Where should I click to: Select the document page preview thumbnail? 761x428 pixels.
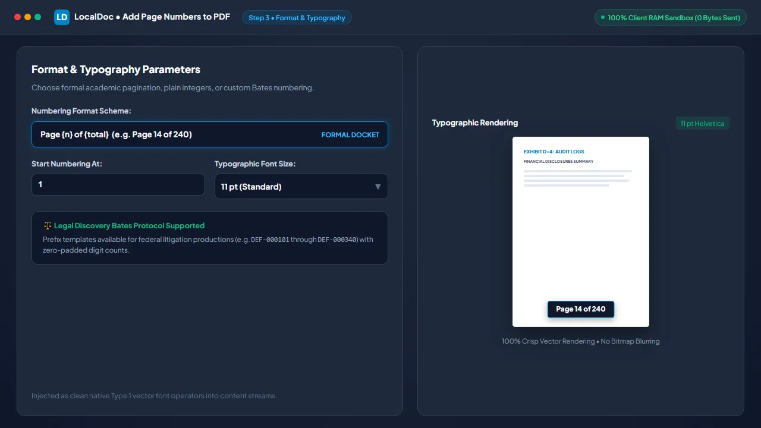(x=581, y=232)
